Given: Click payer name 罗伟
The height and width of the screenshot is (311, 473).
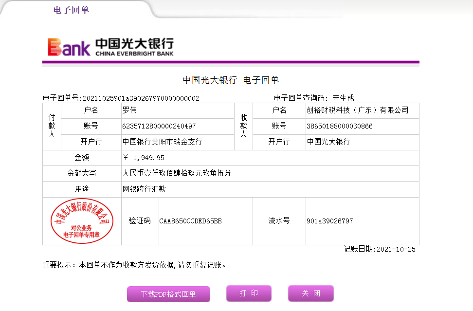Looking at the screenshot, I should [x=129, y=110].
